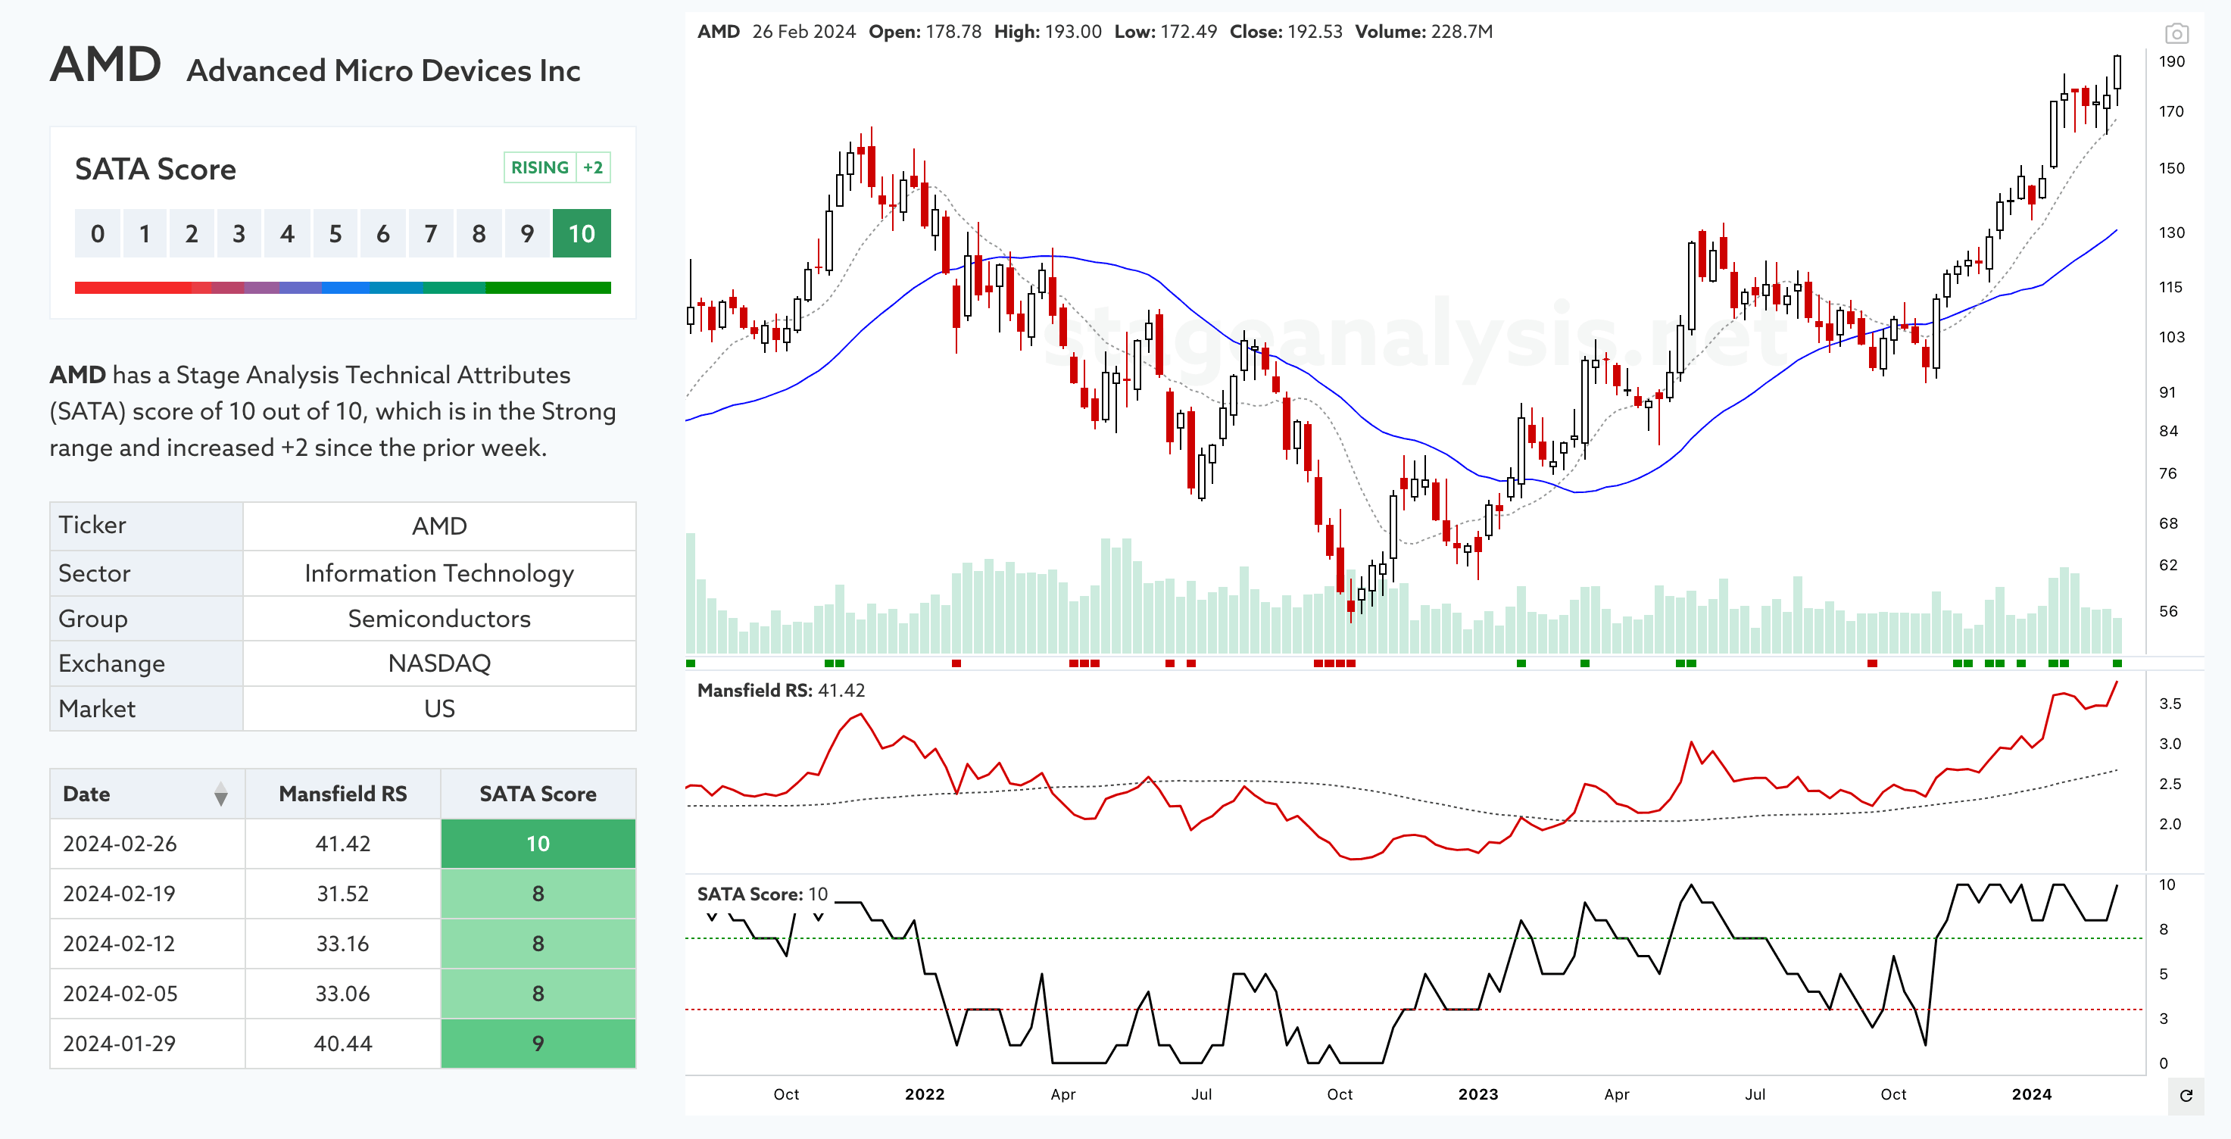Click Advanced Micro Devices Inc name

[384, 70]
